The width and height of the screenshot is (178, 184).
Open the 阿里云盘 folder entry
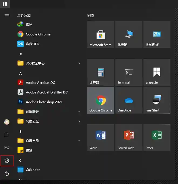pyautogui.click(x=49, y=121)
